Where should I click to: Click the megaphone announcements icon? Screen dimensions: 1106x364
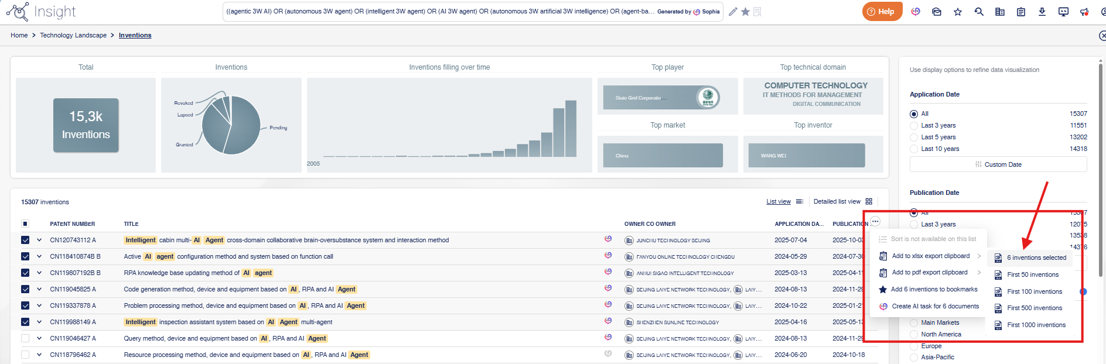1084,12
